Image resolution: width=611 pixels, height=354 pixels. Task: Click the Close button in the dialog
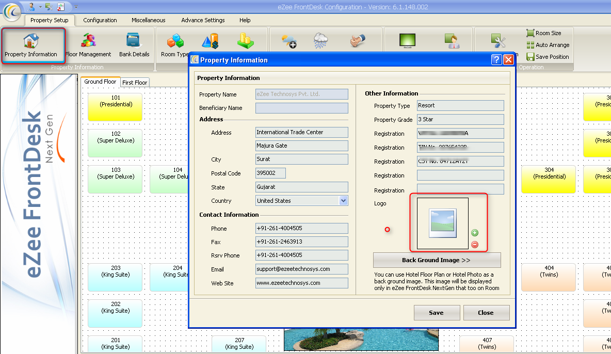click(486, 313)
